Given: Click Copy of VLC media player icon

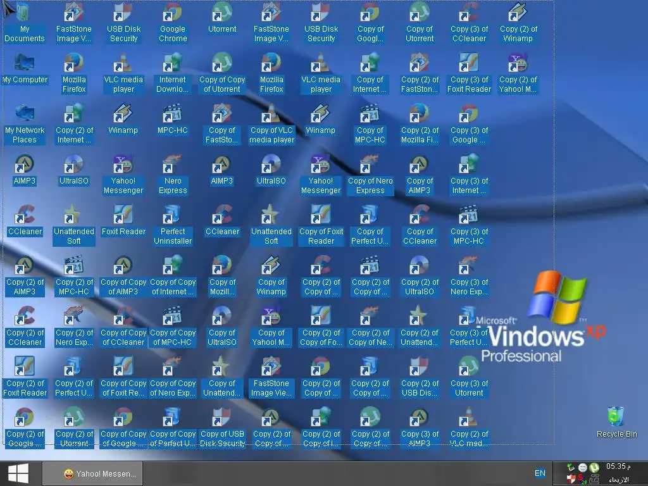Looking at the screenshot, I should 271,124.
